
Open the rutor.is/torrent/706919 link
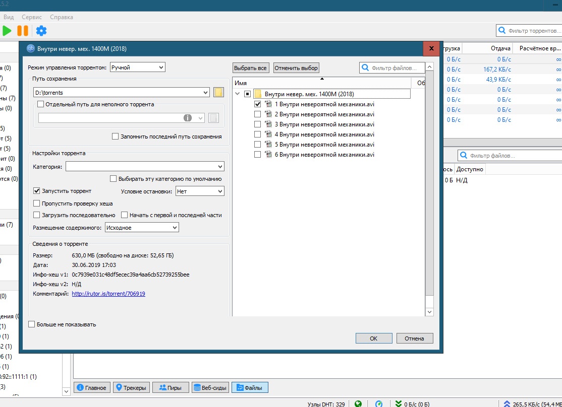[108, 294]
